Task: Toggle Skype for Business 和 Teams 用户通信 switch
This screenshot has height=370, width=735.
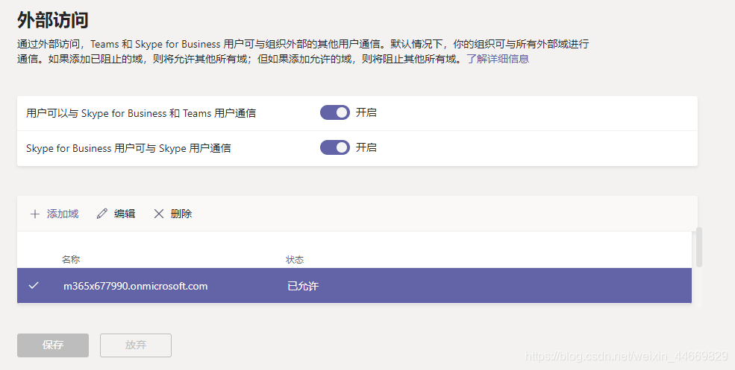Action: (x=335, y=112)
